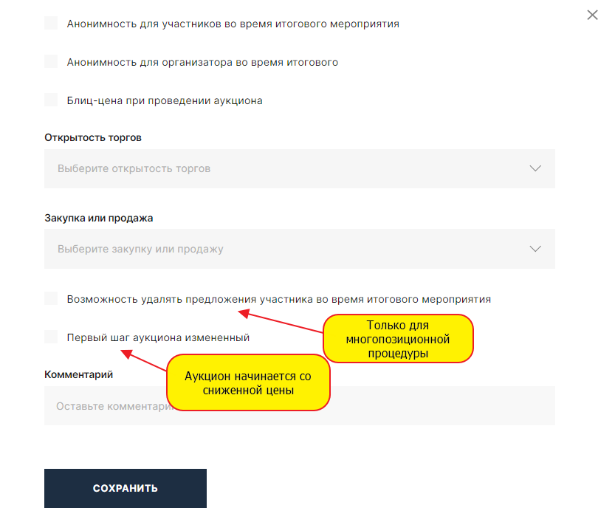Tick the Возможность удалять предложения участника checkbox
598x522 pixels.
[51, 298]
